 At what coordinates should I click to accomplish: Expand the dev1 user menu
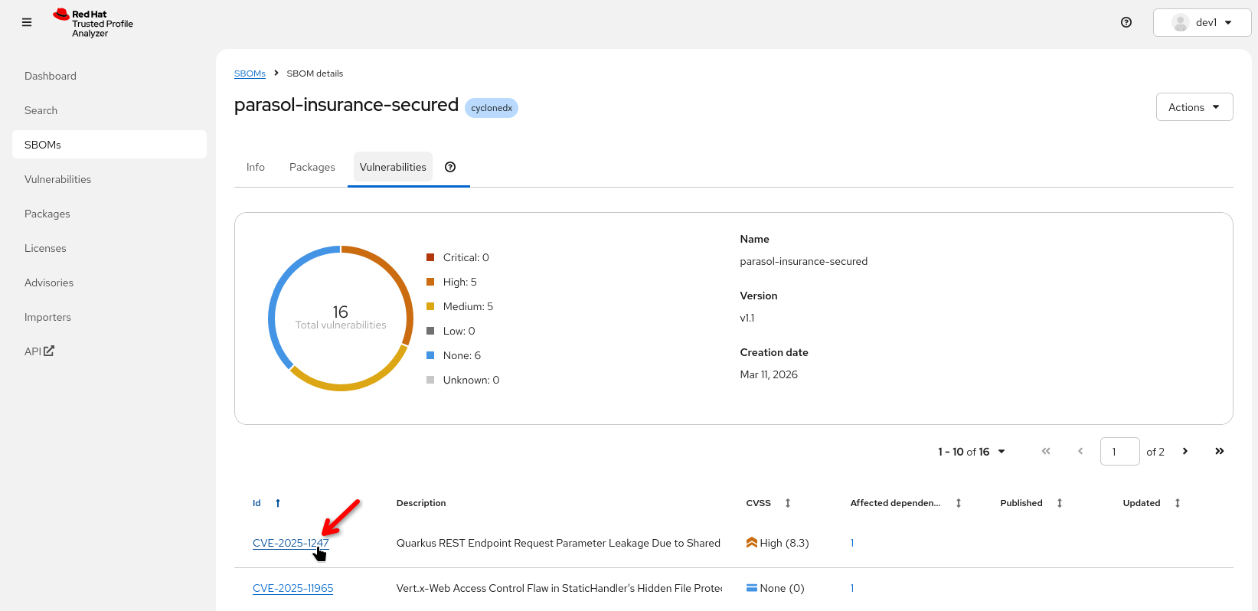pos(1202,22)
